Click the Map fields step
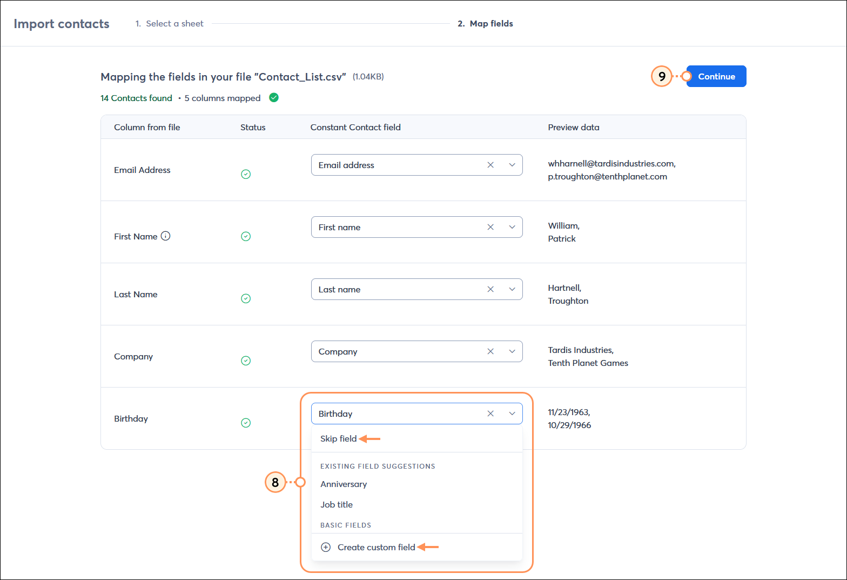This screenshot has width=847, height=580. 485,23
